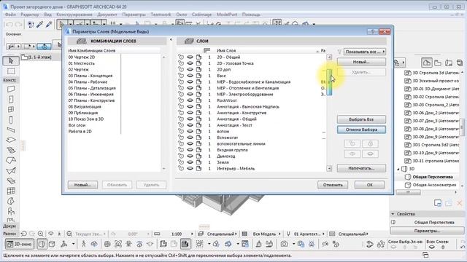Click scroll-down arrow of layers list
This screenshot has width=467, height=262.
(329, 168)
